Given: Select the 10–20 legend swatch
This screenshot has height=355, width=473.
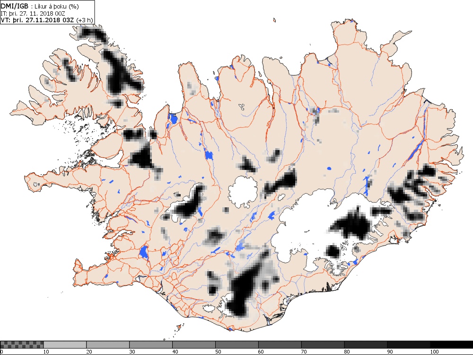Looking at the screenshot, I should 65,345.
